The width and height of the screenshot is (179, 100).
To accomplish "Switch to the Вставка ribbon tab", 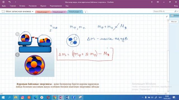I will (22, 6).
